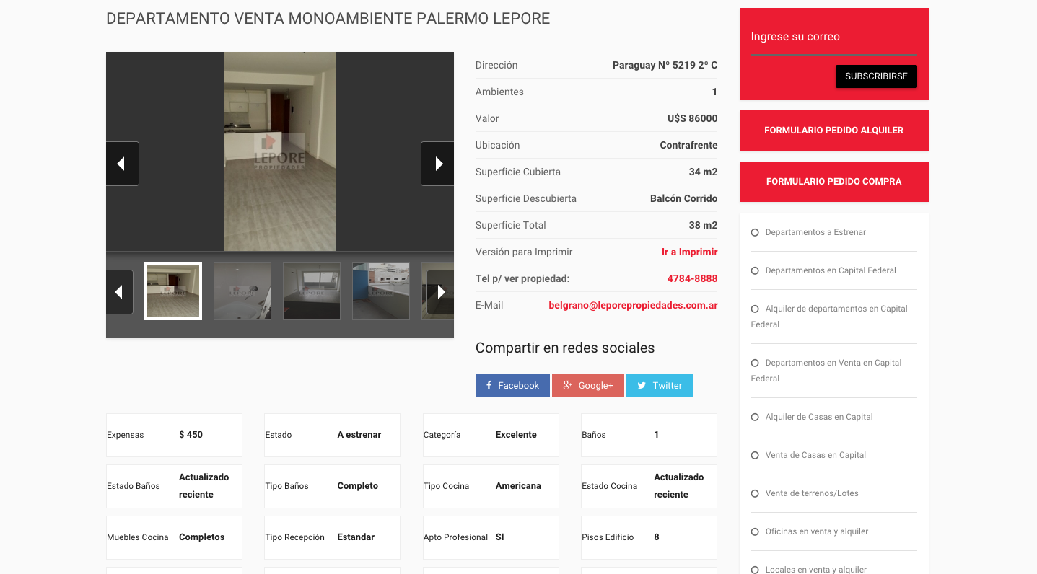This screenshot has width=1037, height=574.
Task: Select the third thumbnail with window view
Action: click(x=312, y=291)
